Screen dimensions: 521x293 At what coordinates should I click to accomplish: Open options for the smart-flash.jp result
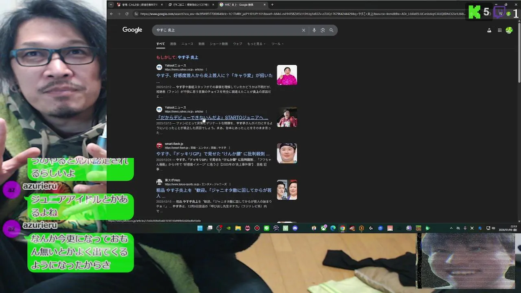coord(230,148)
